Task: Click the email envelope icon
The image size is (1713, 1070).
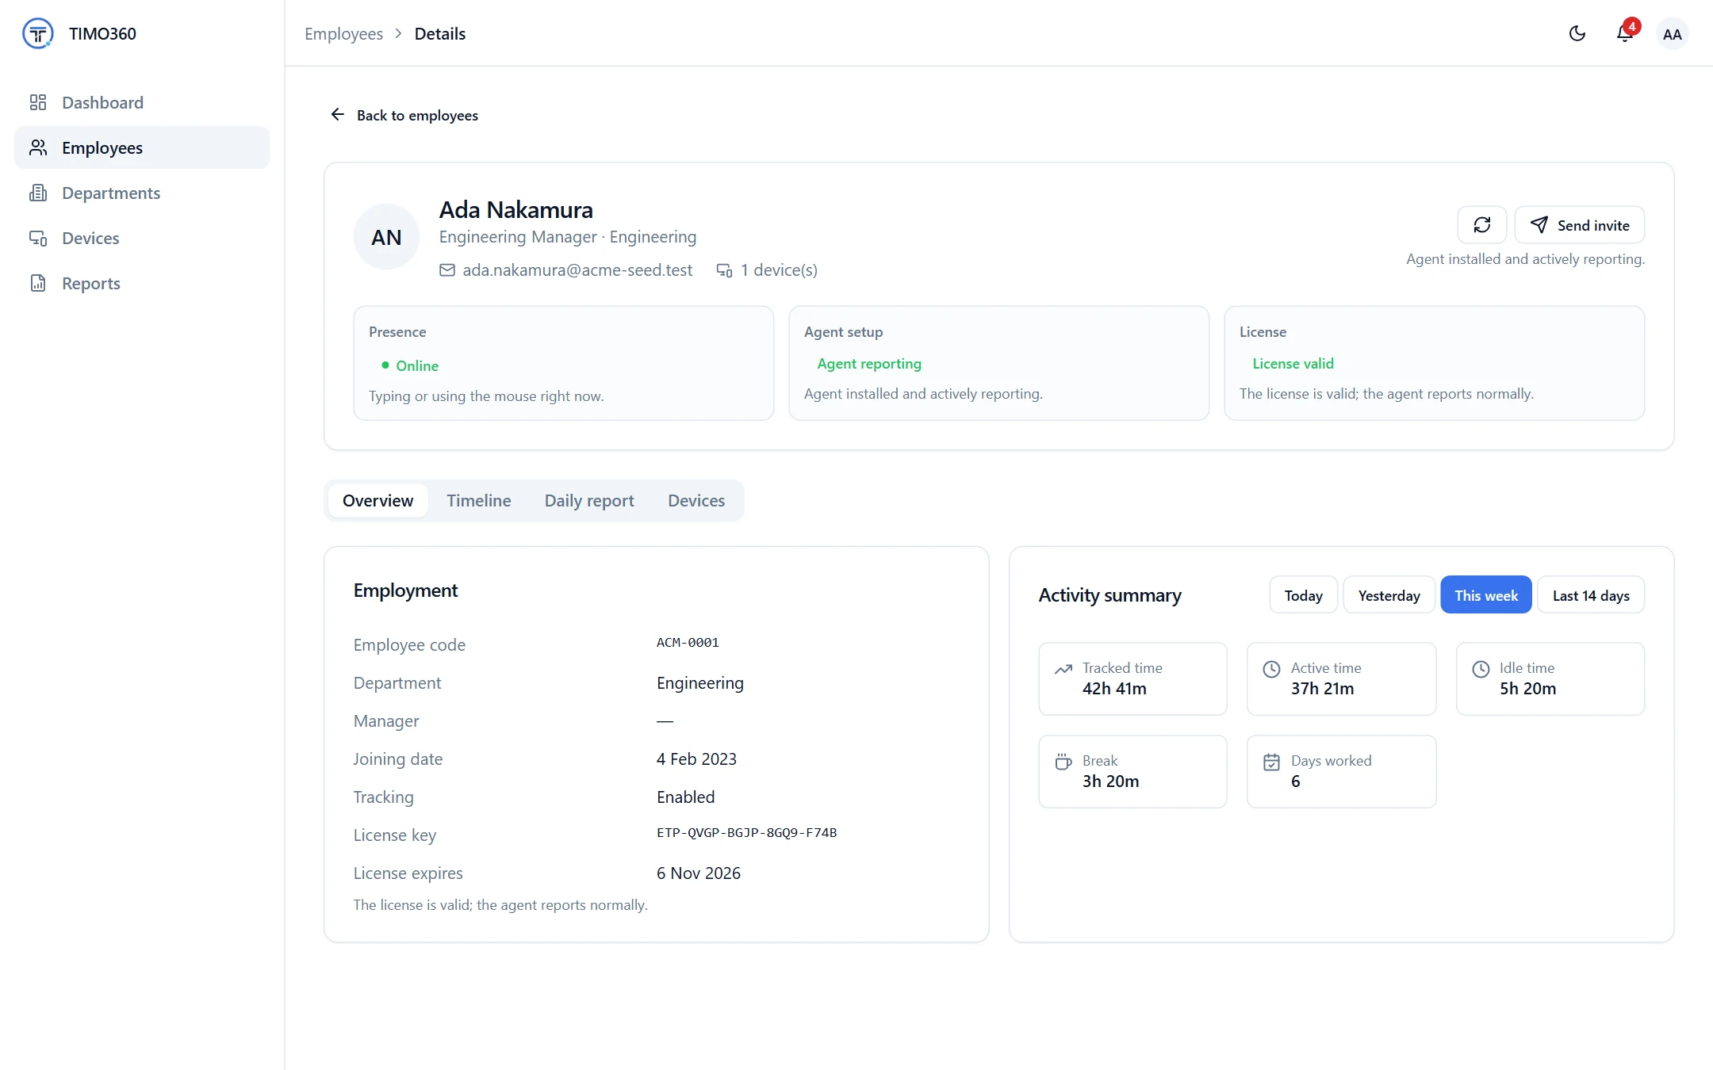Action: coord(447,270)
